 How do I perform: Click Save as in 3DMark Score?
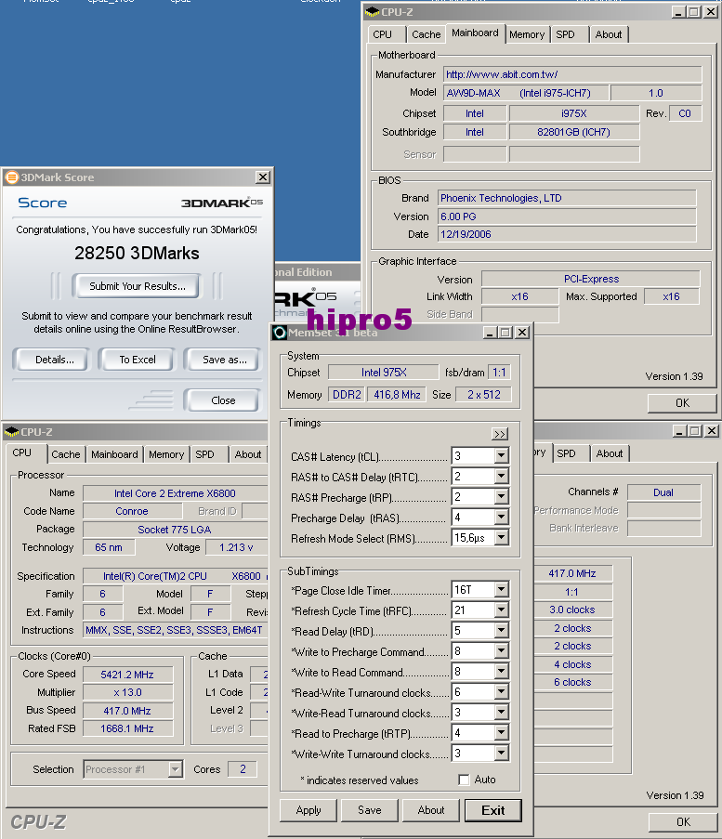coord(225,360)
